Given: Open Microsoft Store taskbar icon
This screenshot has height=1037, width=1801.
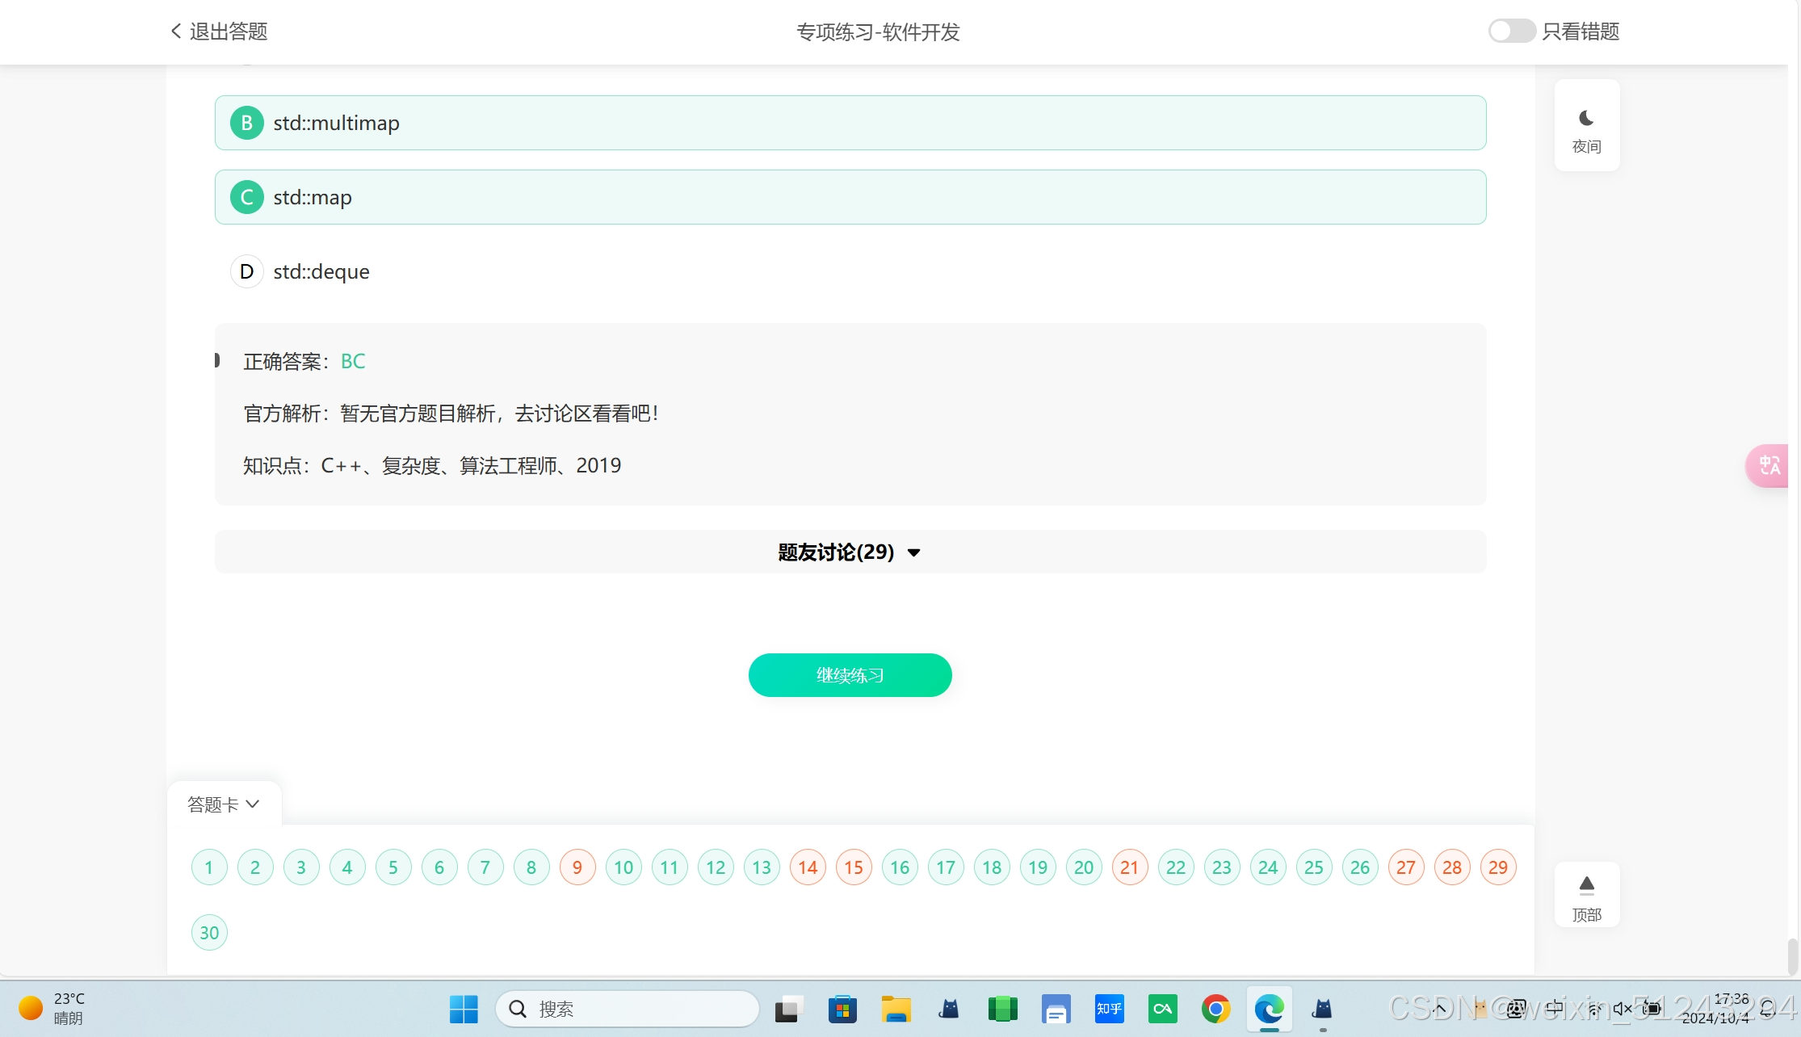Looking at the screenshot, I should coord(842,1009).
